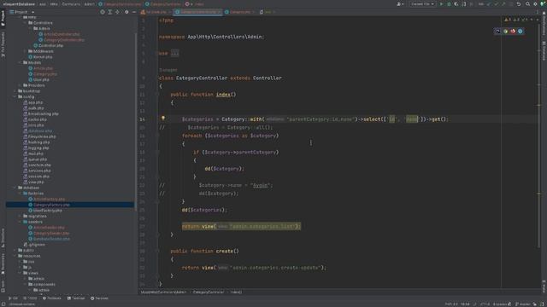This screenshot has width=547, height=307.
Task: Click Expand All icon in Project panel header
Action: [110, 12]
